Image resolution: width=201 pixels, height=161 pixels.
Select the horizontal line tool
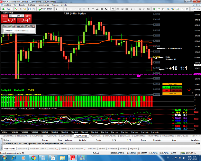click(71, 9)
